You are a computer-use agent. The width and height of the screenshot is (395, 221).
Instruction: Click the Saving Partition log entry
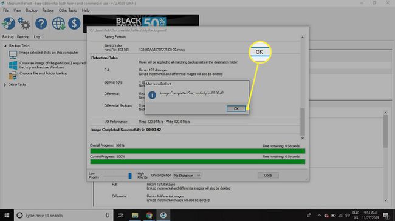point(115,37)
